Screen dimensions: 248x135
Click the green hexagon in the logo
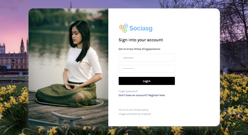(125, 30)
